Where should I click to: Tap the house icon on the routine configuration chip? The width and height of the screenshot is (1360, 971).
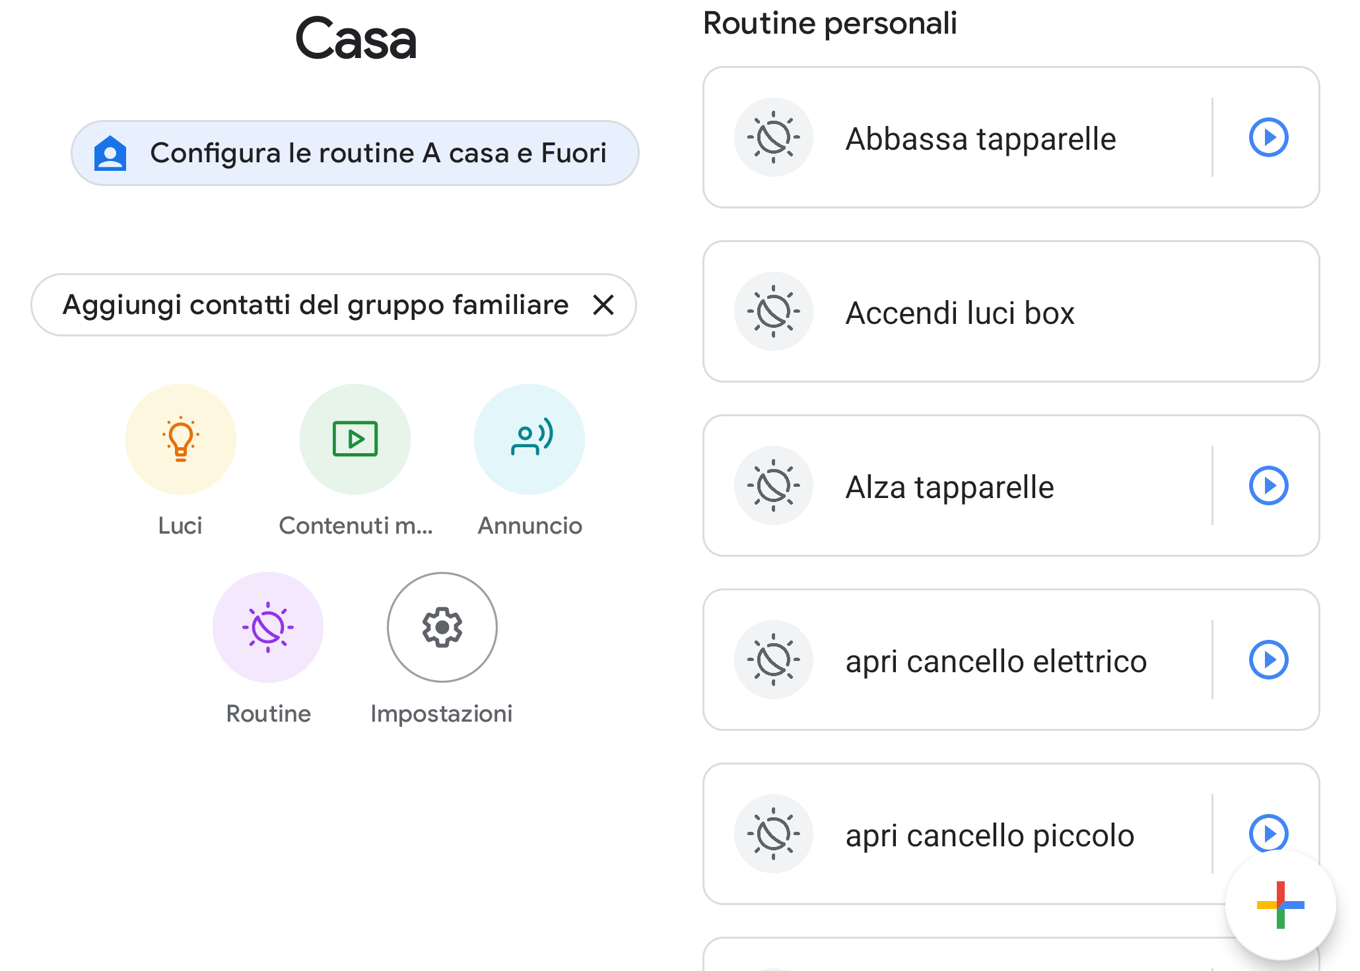[x=112, y=152]
